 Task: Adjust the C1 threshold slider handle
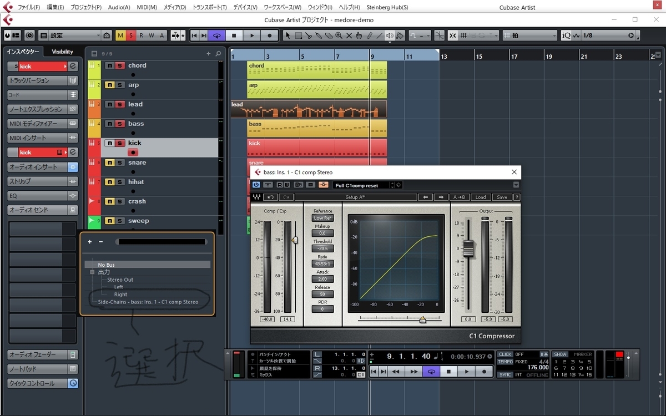click(295, 240)
